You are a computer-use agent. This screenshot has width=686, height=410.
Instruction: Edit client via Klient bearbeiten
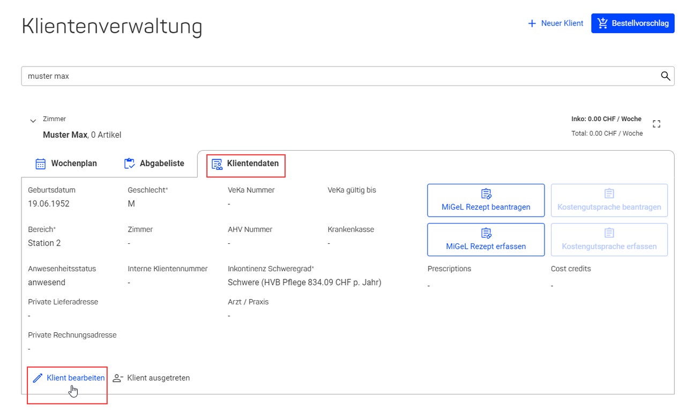[x=69, y=378]
